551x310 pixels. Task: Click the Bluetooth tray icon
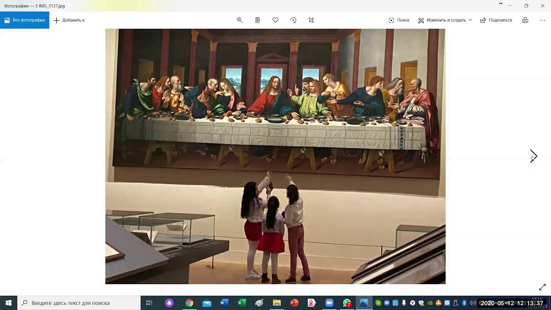(464, 303)
